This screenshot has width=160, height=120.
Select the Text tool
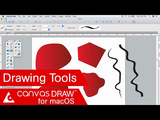pos(11,47)
